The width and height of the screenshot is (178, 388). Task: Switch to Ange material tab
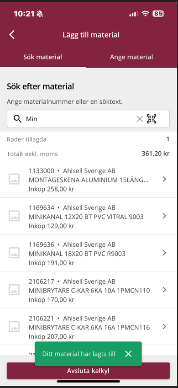coord(131,57)
